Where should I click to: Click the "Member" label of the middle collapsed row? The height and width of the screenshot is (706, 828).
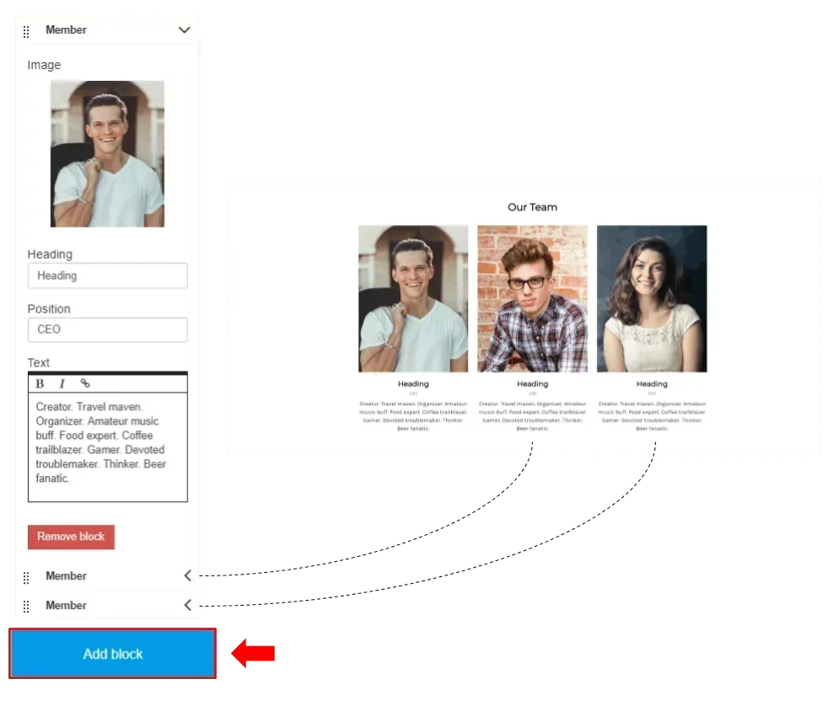66,575
